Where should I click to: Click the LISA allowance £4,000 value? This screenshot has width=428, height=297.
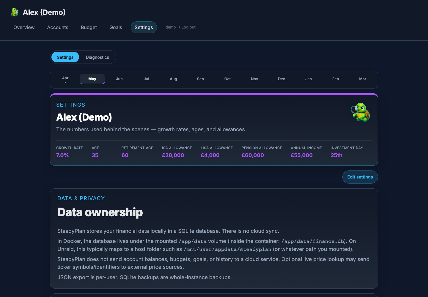coord(210,155)
